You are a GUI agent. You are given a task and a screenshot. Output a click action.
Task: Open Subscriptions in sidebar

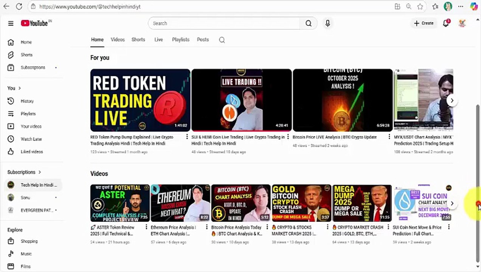(x=33, y=68)
